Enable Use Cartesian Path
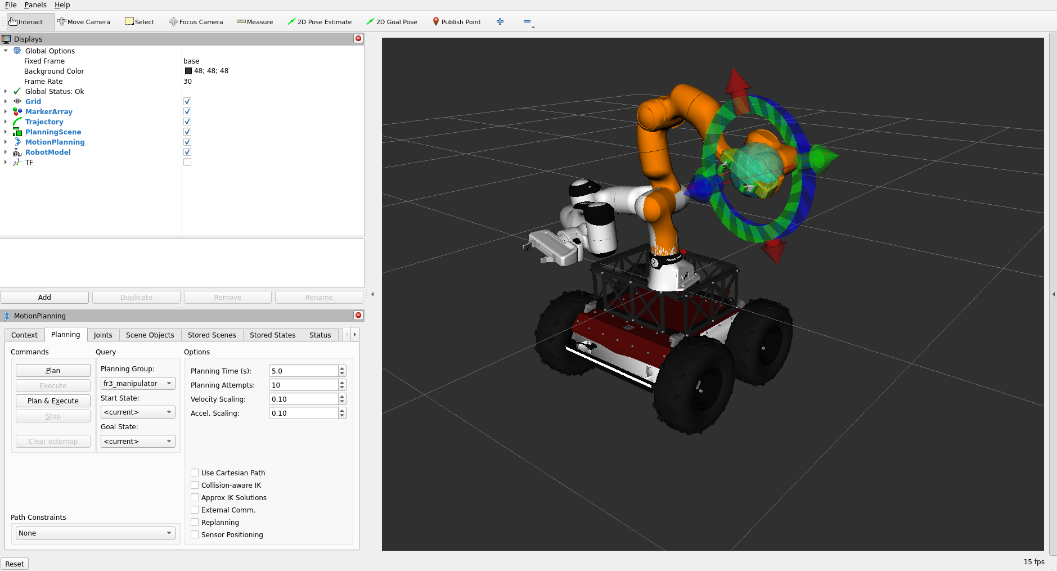Screen dimensions: 1057x571 tap(195, 473)
